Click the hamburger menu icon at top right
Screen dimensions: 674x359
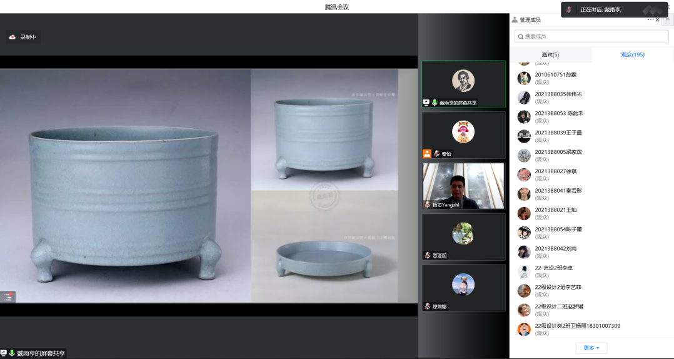coord(667,19)
